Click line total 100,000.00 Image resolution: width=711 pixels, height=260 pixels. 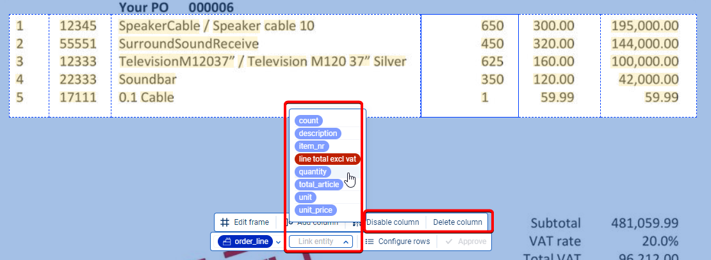[x=645, y=61]
